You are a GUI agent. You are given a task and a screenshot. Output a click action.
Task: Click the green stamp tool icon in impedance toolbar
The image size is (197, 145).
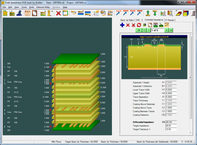161,25
